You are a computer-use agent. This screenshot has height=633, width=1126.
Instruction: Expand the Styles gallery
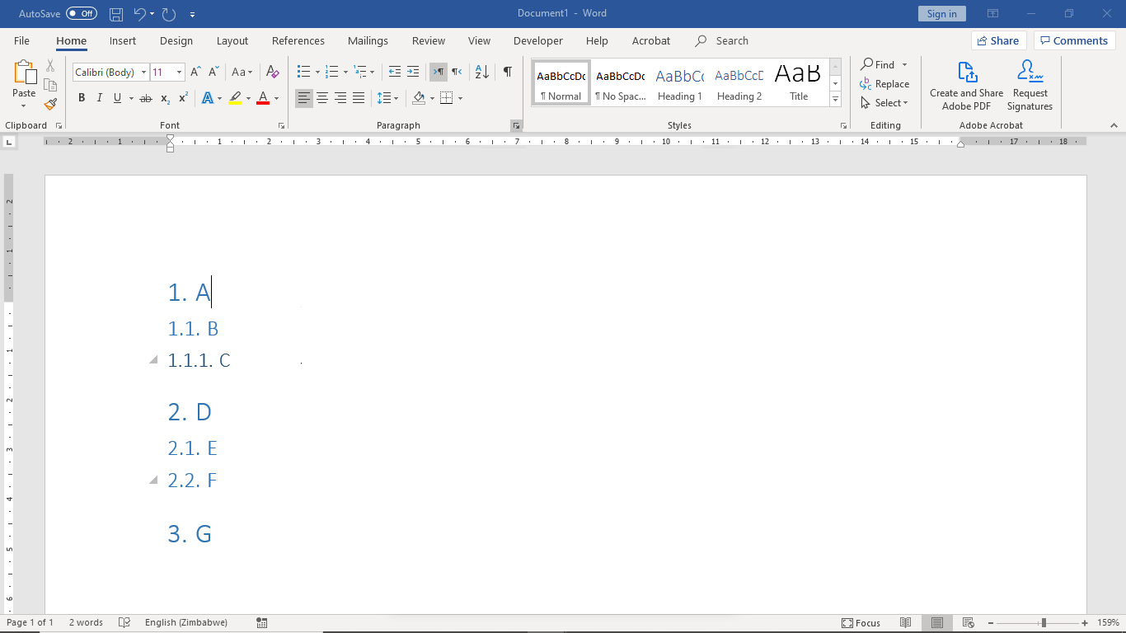coord(835,100)
